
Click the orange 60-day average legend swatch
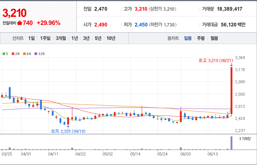click(x=25, y=54)
